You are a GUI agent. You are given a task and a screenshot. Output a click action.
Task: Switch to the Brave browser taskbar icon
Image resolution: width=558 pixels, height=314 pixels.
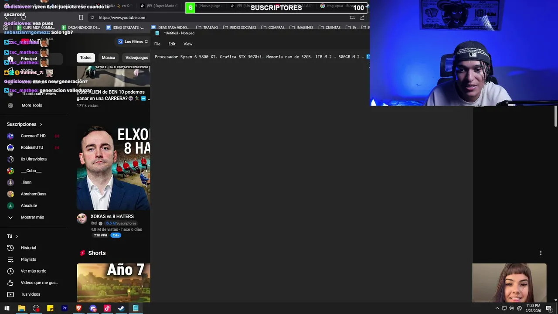(78, 308)
